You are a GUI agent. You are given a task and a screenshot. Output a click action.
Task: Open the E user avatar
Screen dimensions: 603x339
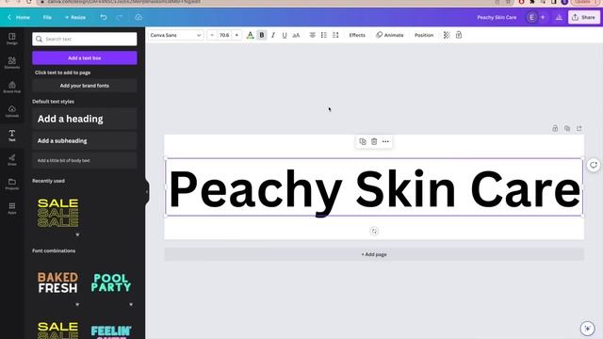[531, 17]
